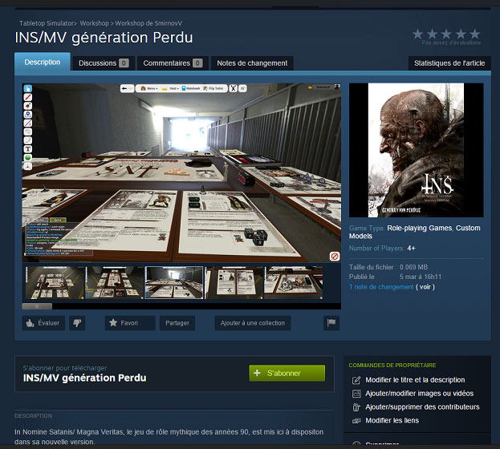Rate with the first star at top right
500x449 pixels.
click(x=418, y=34)
